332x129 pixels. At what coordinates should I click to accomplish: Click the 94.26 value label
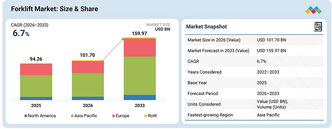click(x=36, y=59)
